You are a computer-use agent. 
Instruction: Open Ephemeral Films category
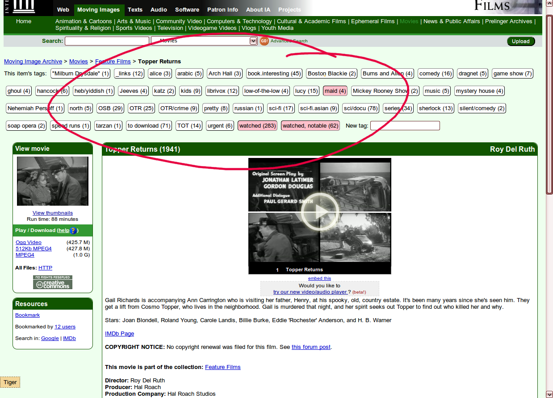pyautogui.click(x=373, y=21)
